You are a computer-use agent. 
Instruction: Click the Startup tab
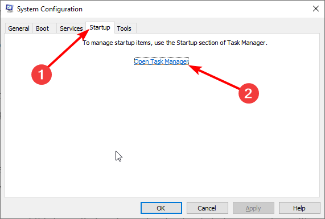click(x=100, y=27)
